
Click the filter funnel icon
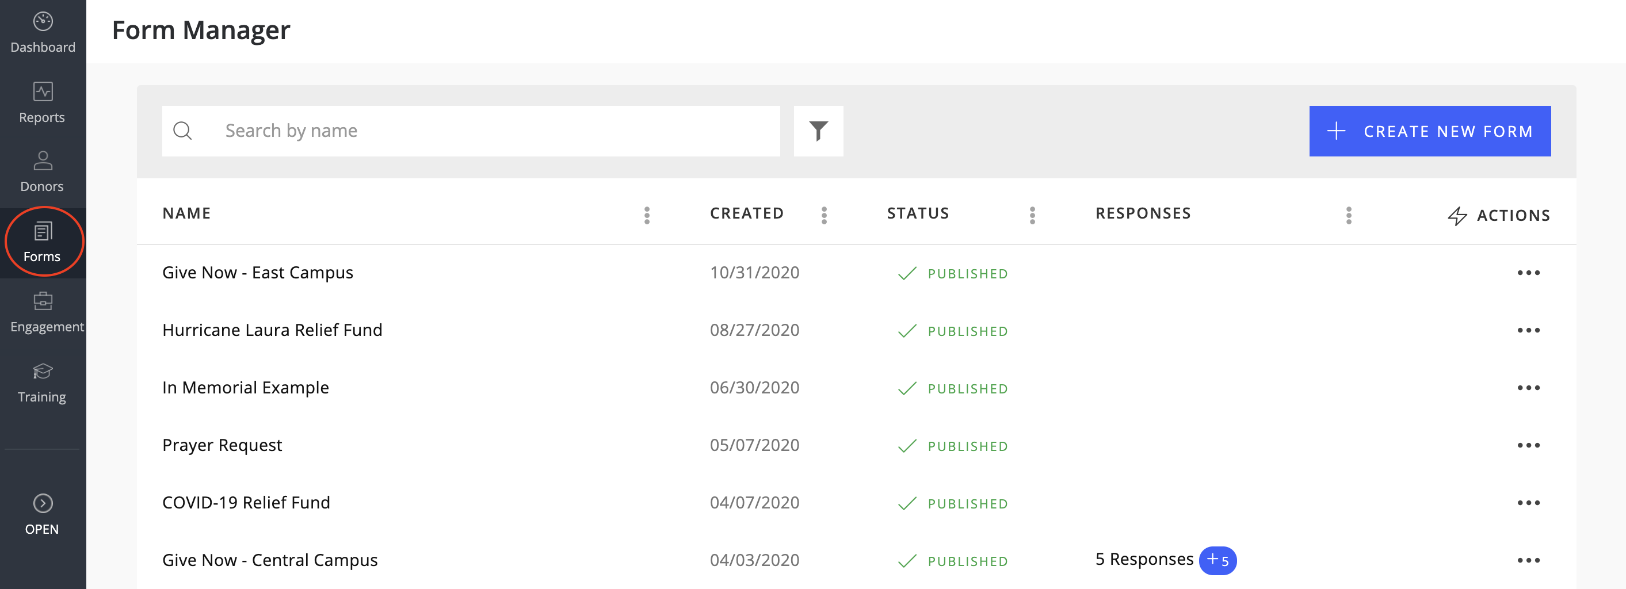(x=818, y=131)
